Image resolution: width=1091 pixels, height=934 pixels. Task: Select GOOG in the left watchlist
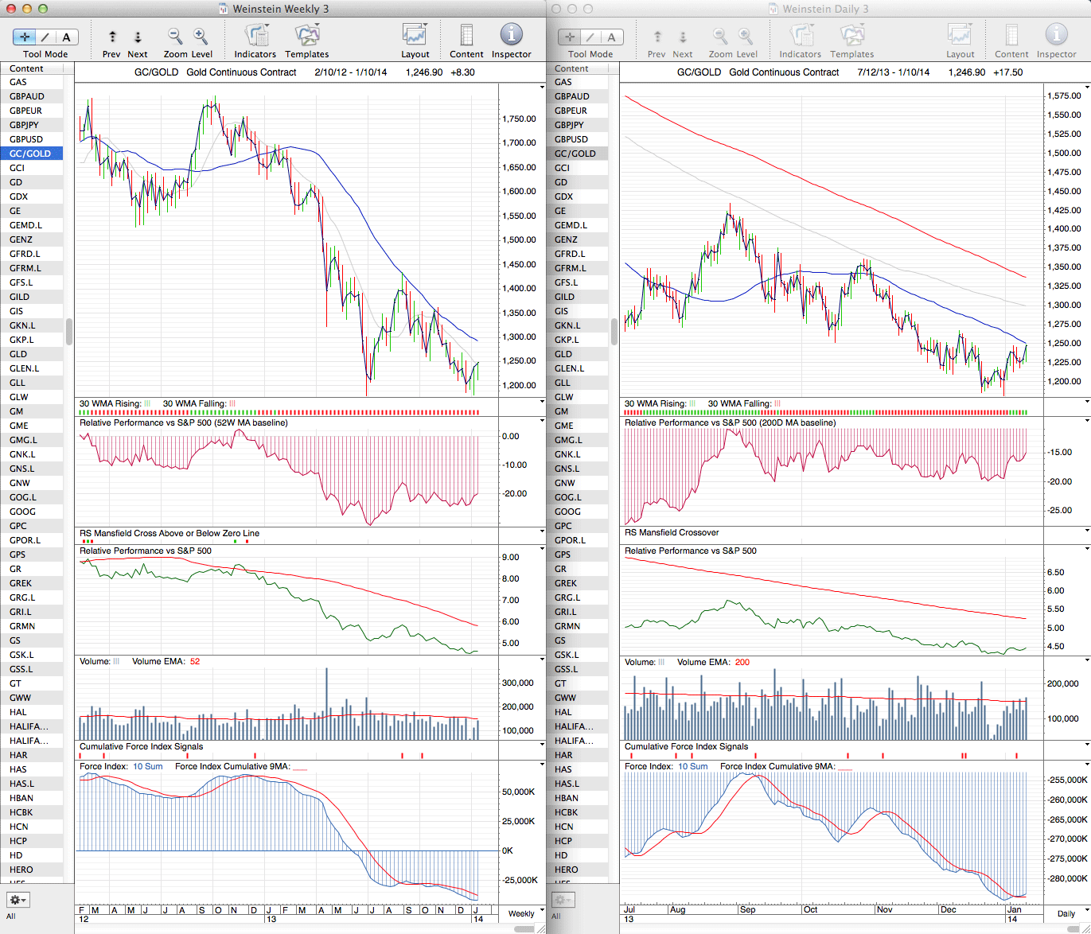click(x=22, y=512)
